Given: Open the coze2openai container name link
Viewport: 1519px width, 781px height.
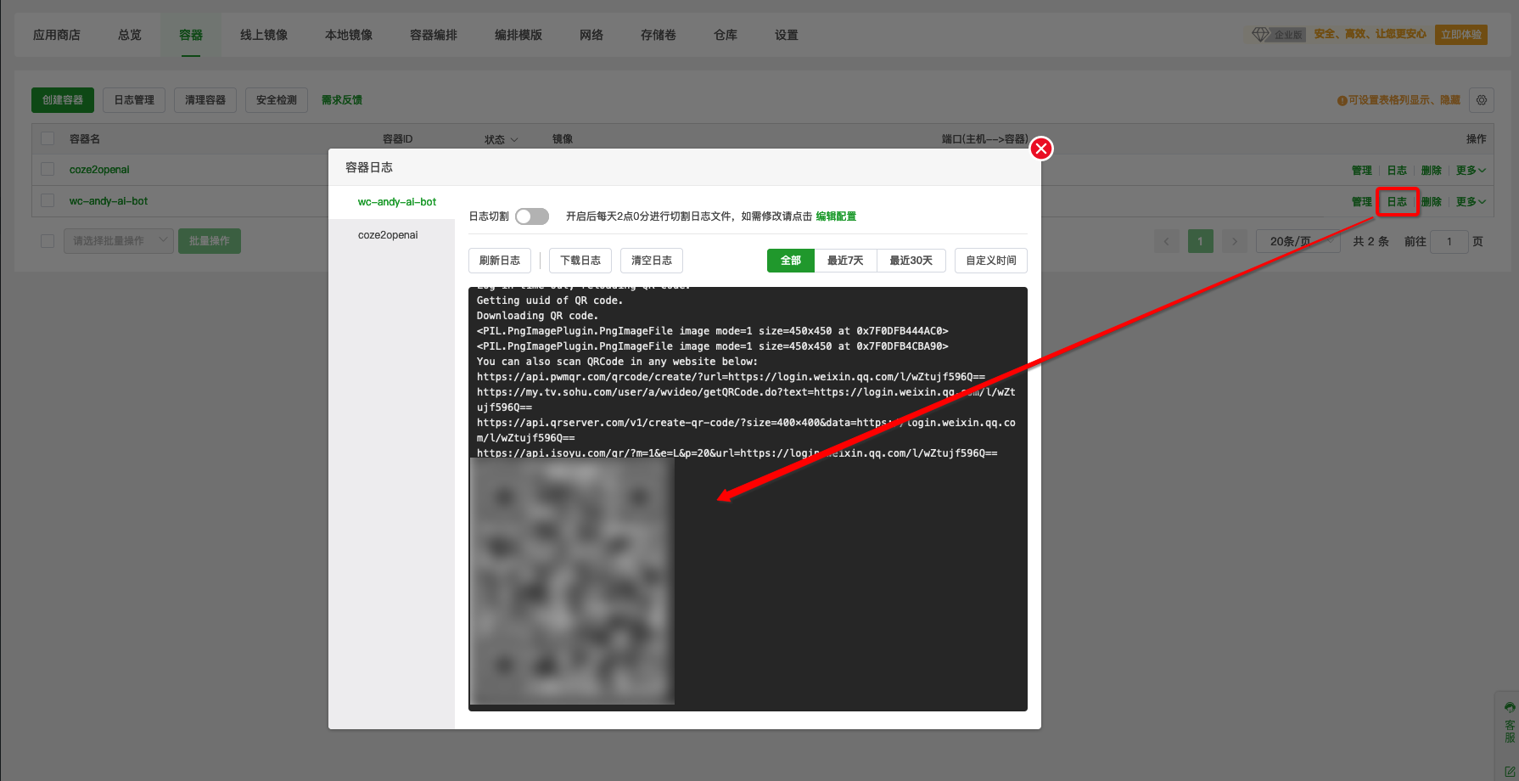Looking at the screenshot, I should tap(99, 170).
